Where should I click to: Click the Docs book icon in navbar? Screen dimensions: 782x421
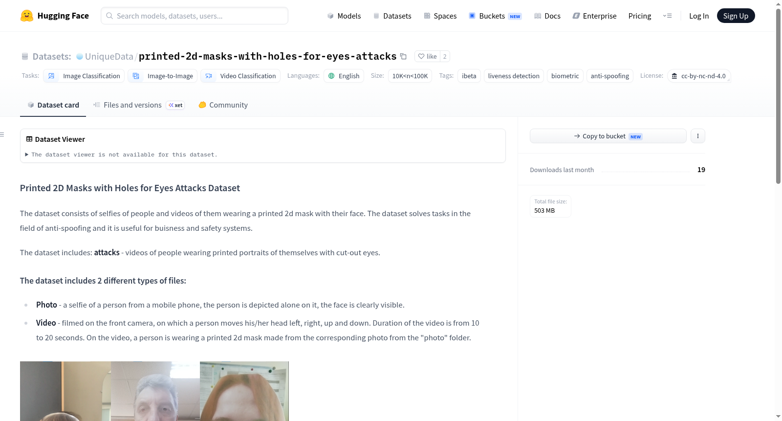coord(538,16)
